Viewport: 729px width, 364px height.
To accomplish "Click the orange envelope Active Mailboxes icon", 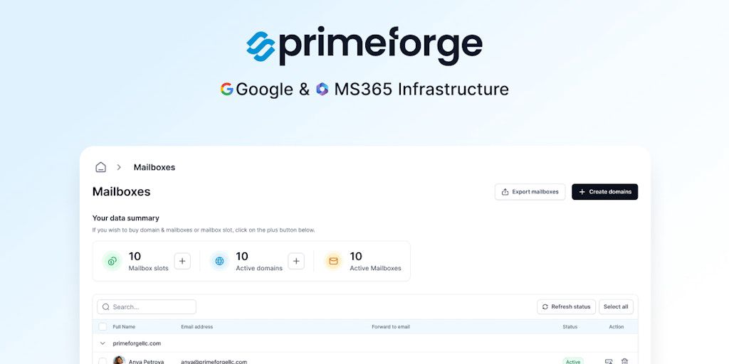I will click(x=333, y=261).
